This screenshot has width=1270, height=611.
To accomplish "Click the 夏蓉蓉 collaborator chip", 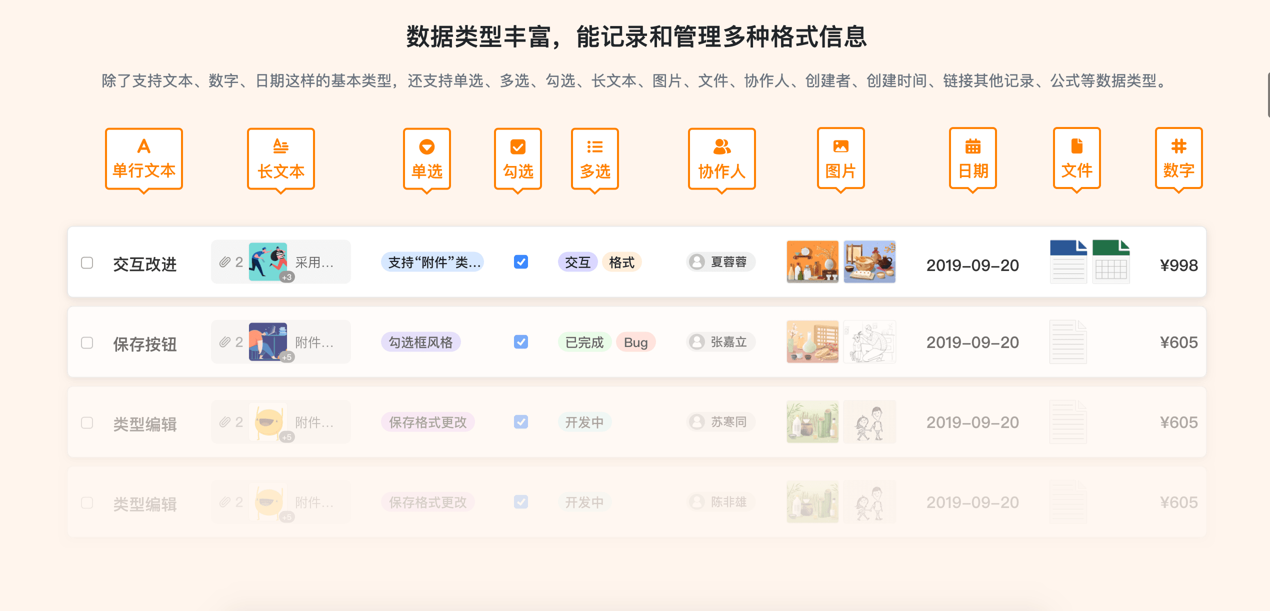I will (x=720, y=261).
